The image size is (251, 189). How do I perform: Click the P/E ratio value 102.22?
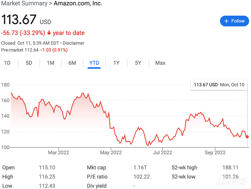coord(142,177)
